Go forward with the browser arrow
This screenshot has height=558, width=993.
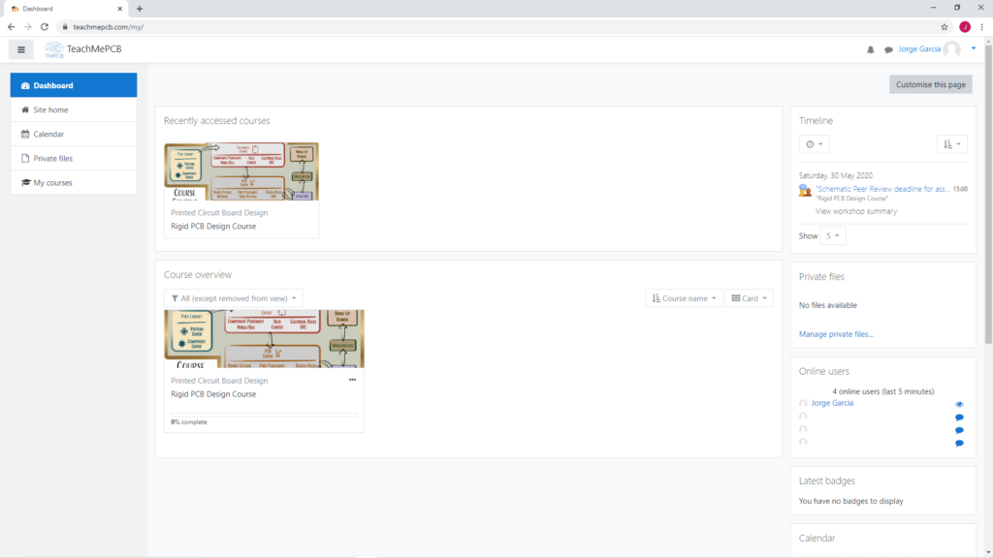[x=27, y=26]
